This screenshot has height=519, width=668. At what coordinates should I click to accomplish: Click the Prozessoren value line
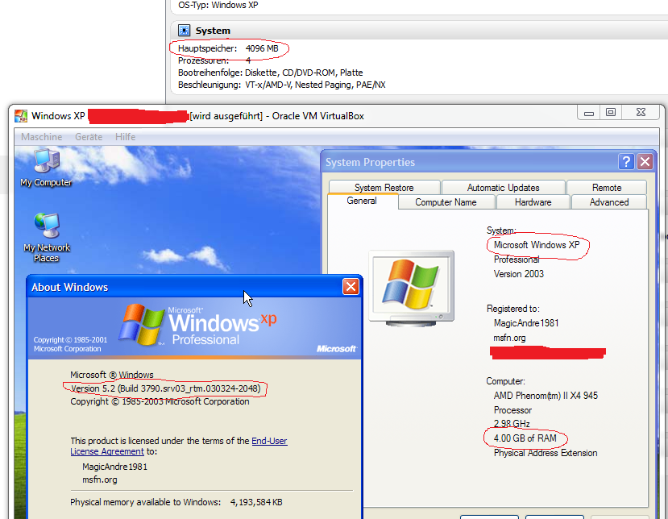click(x=214, y=60)
